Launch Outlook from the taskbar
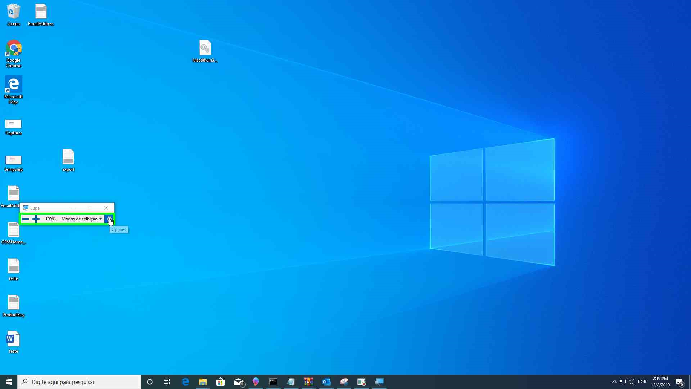The height and width of the screenshot is (389, 691). coord(326,382)
